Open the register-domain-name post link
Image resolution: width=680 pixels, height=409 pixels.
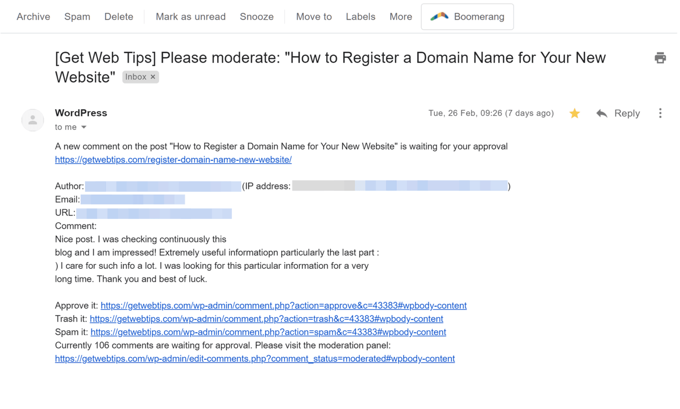coord(173,159)
